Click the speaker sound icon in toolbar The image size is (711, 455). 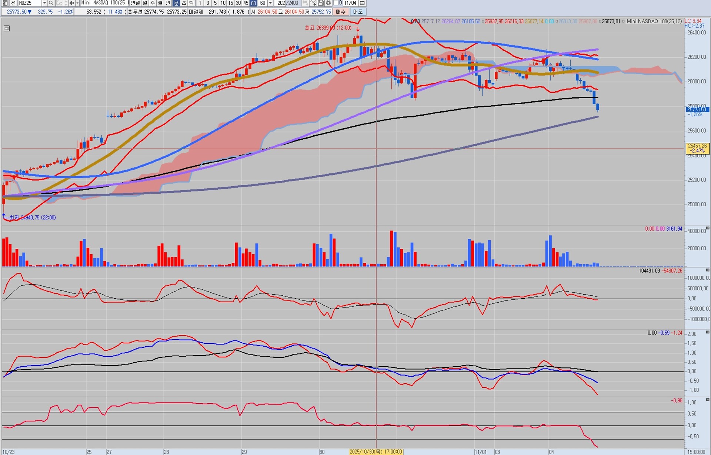point(72,3)
